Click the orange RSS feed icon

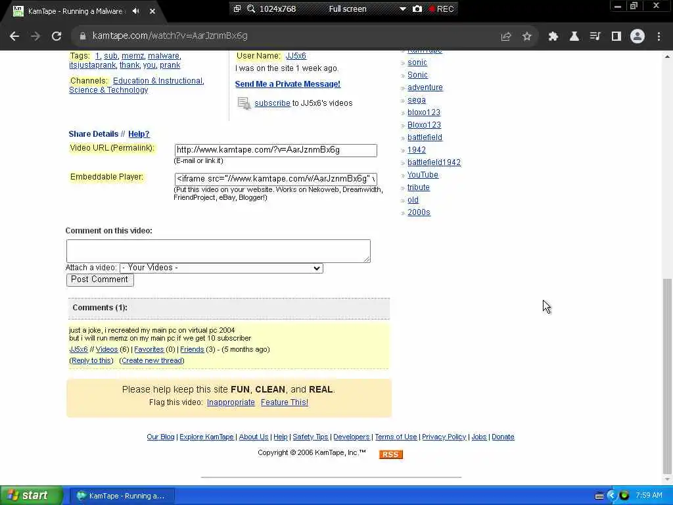tap(390, 454)
